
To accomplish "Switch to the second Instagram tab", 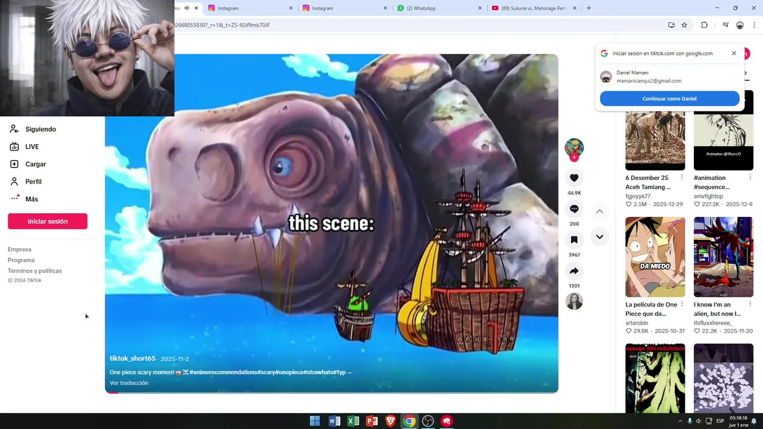I will pyautogui.click(x=345, y=8).
